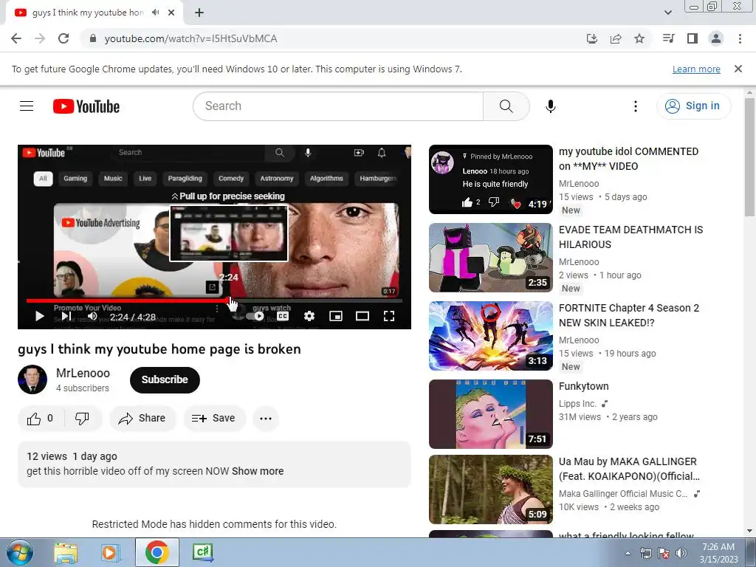Mute the tab via its speaker icon
The width and height of the screenshot is (756, 567).
(x=155, y=13)
